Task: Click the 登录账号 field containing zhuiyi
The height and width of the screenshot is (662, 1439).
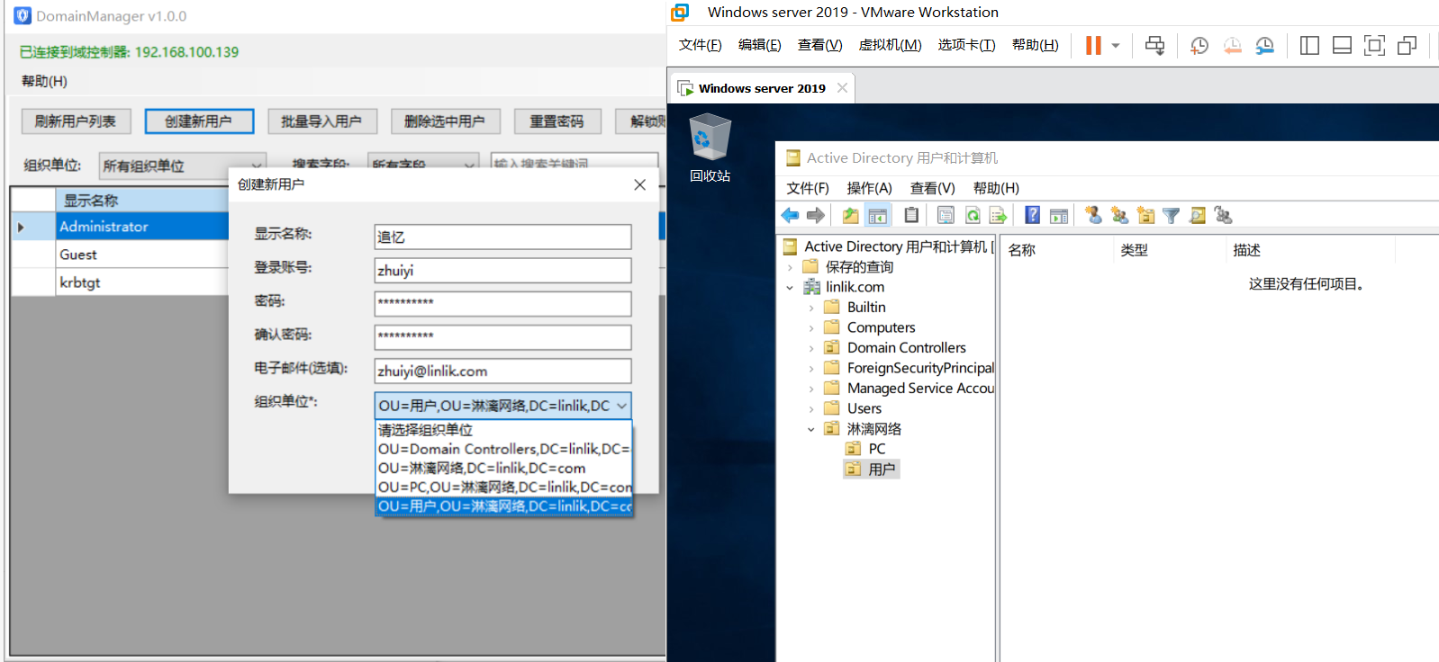Action: pyautogui.click(x=502, y=271)
